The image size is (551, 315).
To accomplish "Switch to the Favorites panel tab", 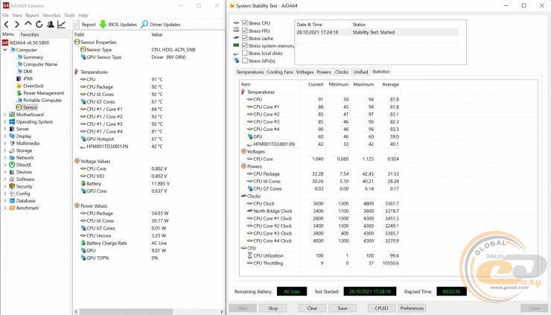I will pos(30,34).
